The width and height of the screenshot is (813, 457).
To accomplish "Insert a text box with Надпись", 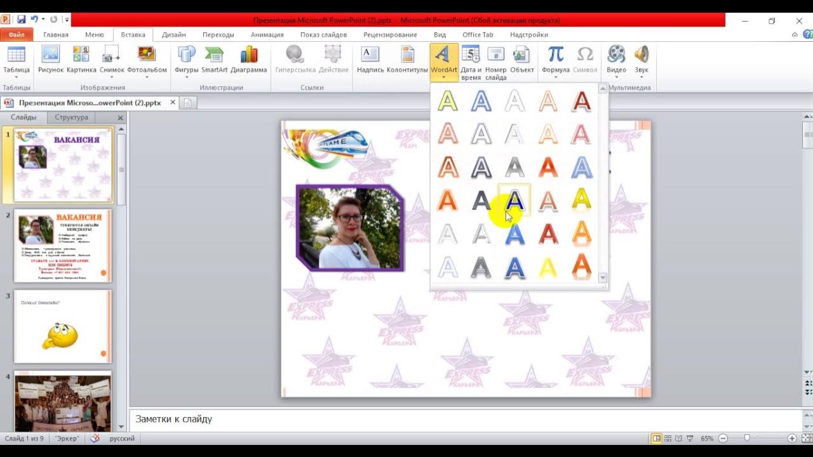I will (x=370, y=60).
